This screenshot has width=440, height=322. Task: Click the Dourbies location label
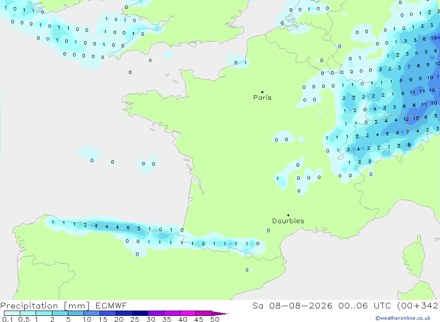point(288,221)
